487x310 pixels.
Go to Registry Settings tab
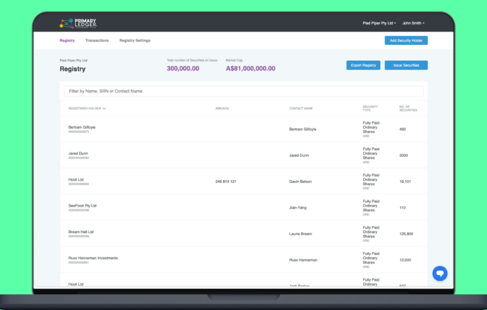(135, 40)
